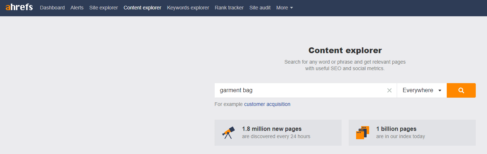This screenshot has width=487, height=154.
Task: Open Keywords explorer
Action: (x=188, y=8)
